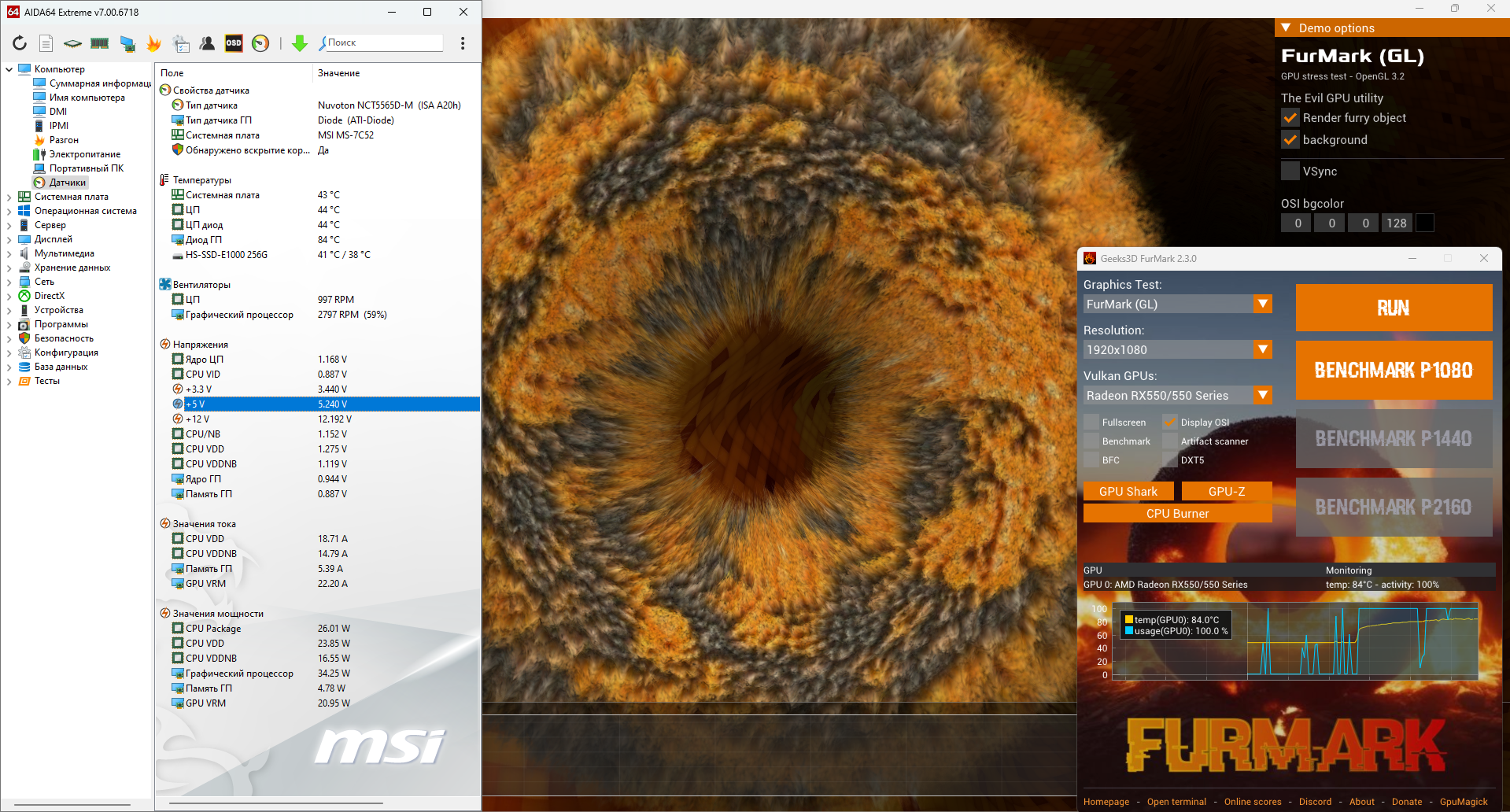Select Датчики item in the tree
This screenshot has height=812, width=1510.
click(68, 183)
